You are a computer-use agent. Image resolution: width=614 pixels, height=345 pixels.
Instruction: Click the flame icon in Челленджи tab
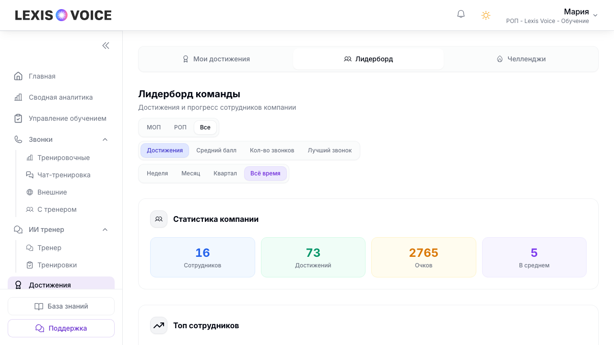point(500,59)
